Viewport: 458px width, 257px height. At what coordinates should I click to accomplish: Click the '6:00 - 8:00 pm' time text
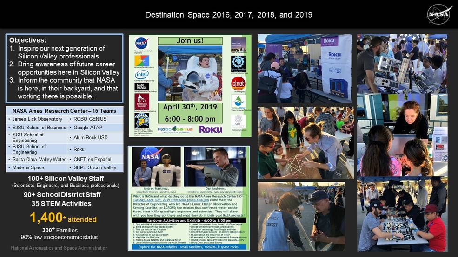pos(190,119)
